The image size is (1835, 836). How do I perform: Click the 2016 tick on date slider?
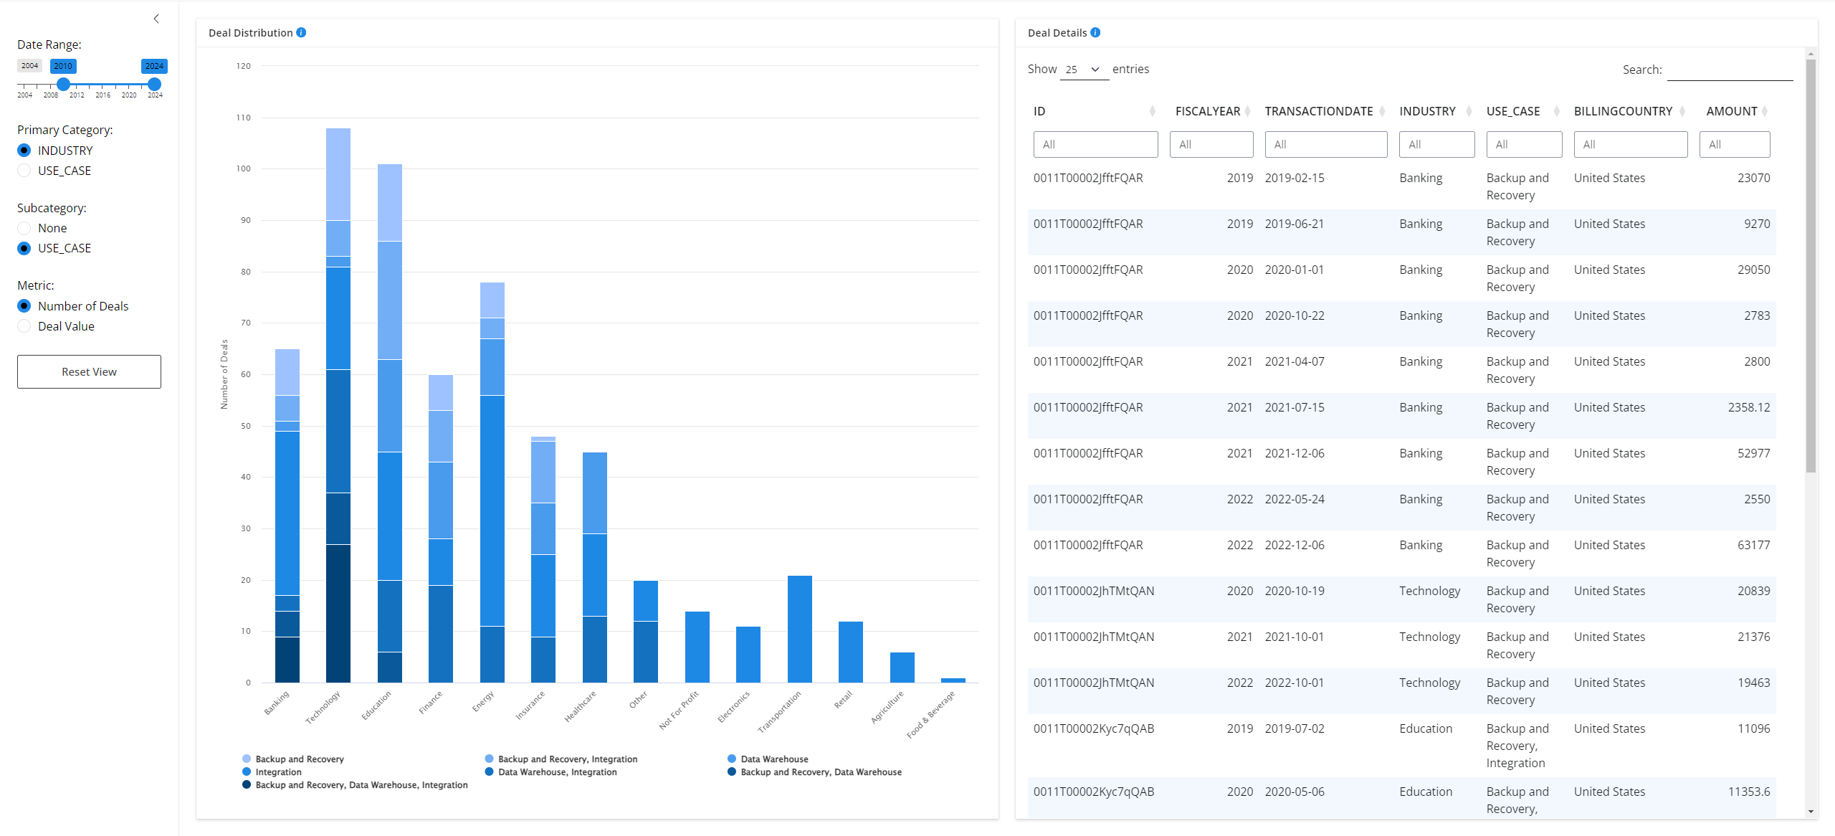coord(103,95)
